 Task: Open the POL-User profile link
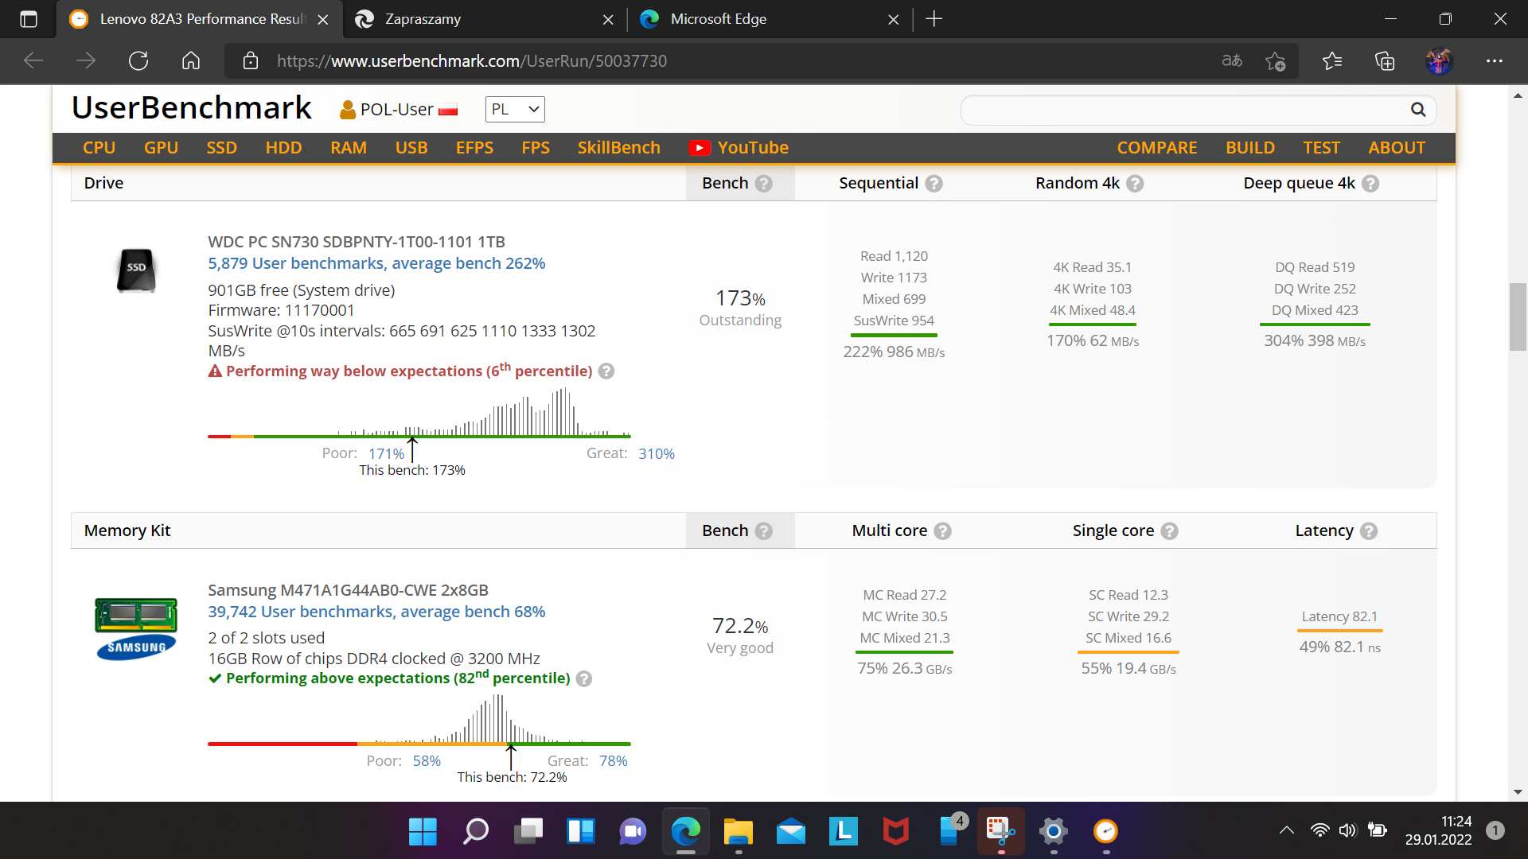399,110
